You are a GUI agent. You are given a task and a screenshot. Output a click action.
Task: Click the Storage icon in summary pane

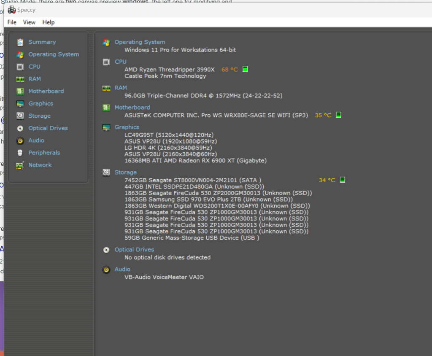[106, 173]
